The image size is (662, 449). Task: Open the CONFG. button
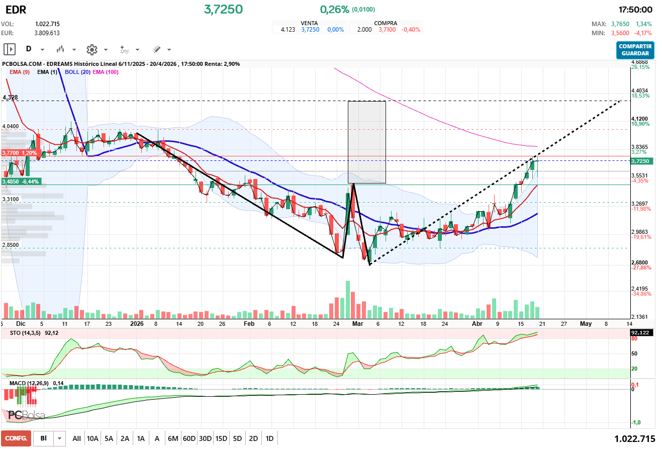pyautogui.click(x=16, y=438)
